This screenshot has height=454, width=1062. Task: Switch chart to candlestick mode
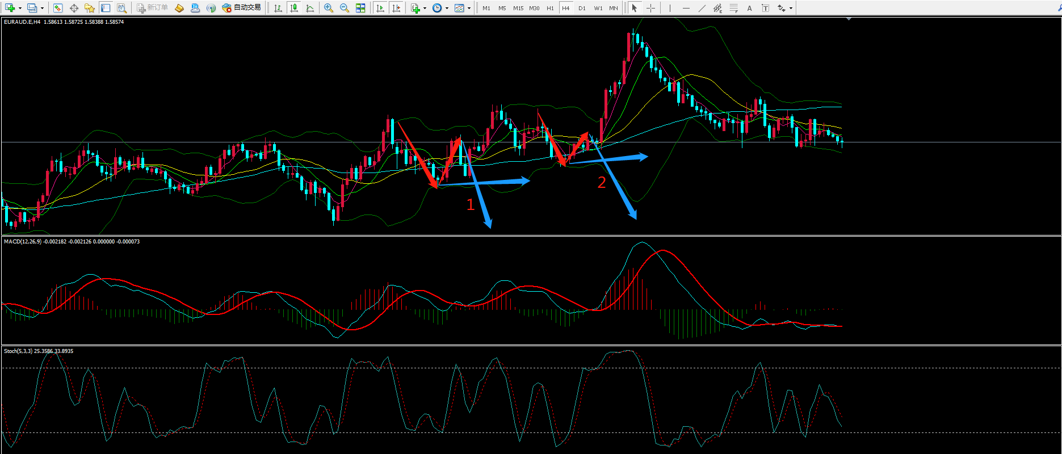293,8
